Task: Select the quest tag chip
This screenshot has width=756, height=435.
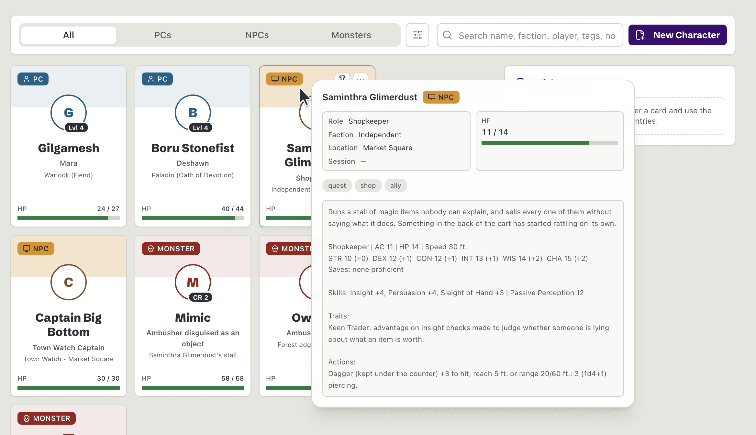Action: coord(337,185)
